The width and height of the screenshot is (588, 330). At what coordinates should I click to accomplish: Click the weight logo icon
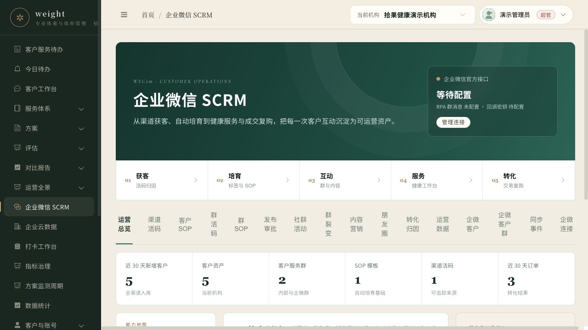coord(20,17)
